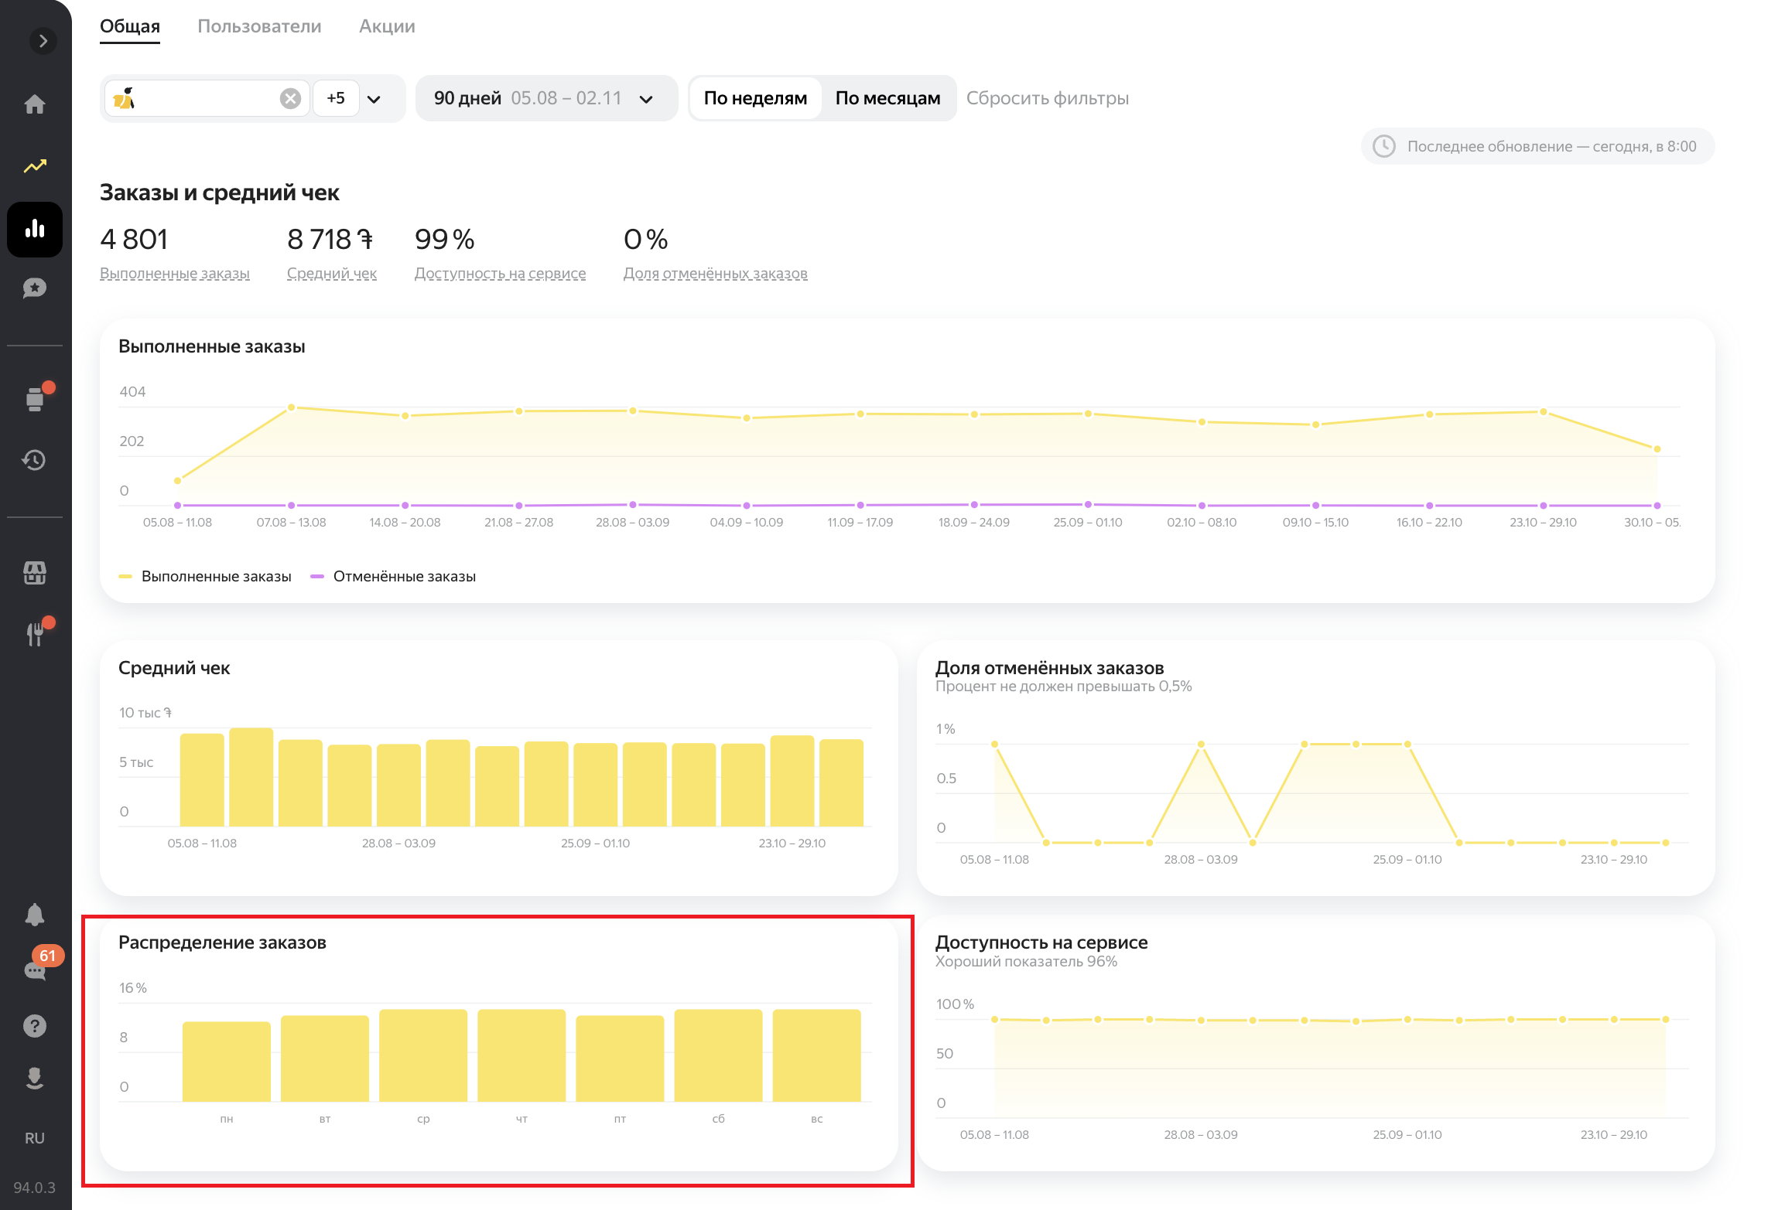Viewport: 1785px width, 1210px height.
Task: Clear the selected restaurant filter
Action: [290, 98]
